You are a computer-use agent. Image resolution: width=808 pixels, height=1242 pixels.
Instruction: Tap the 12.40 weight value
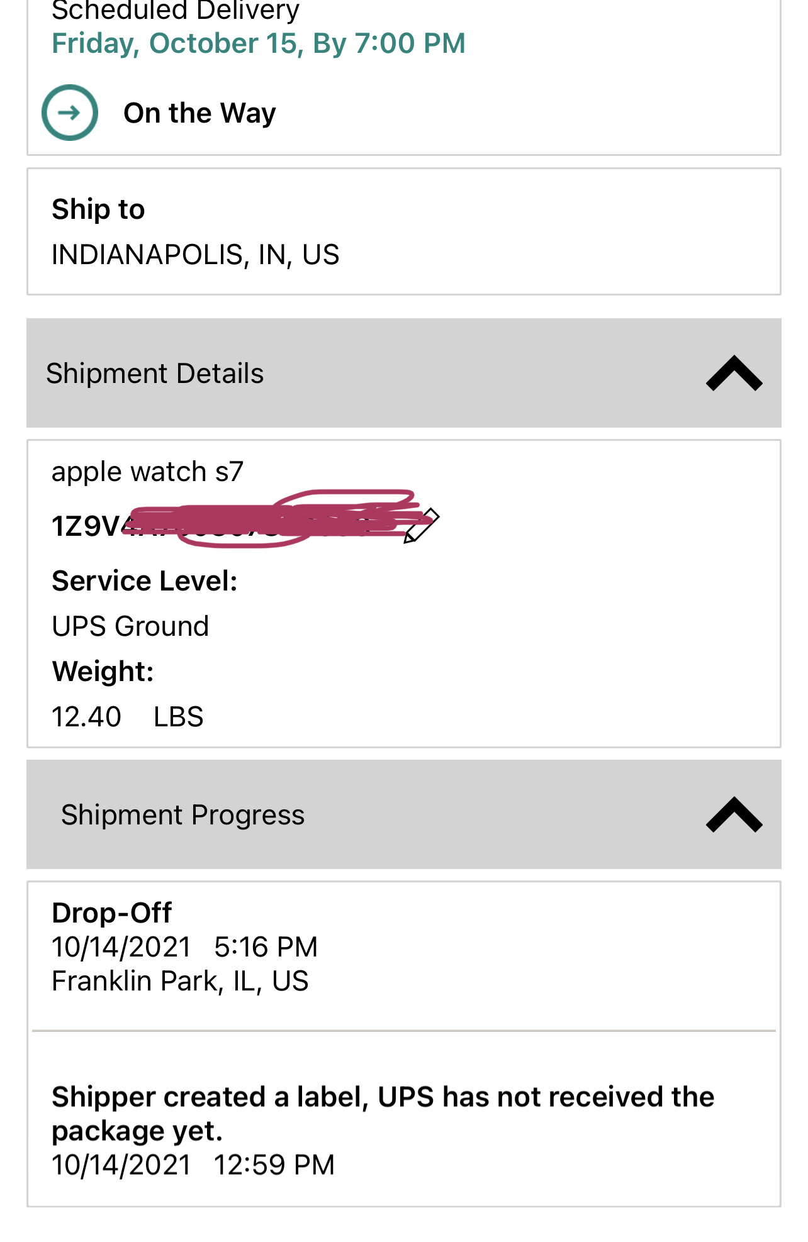point(87,717)
